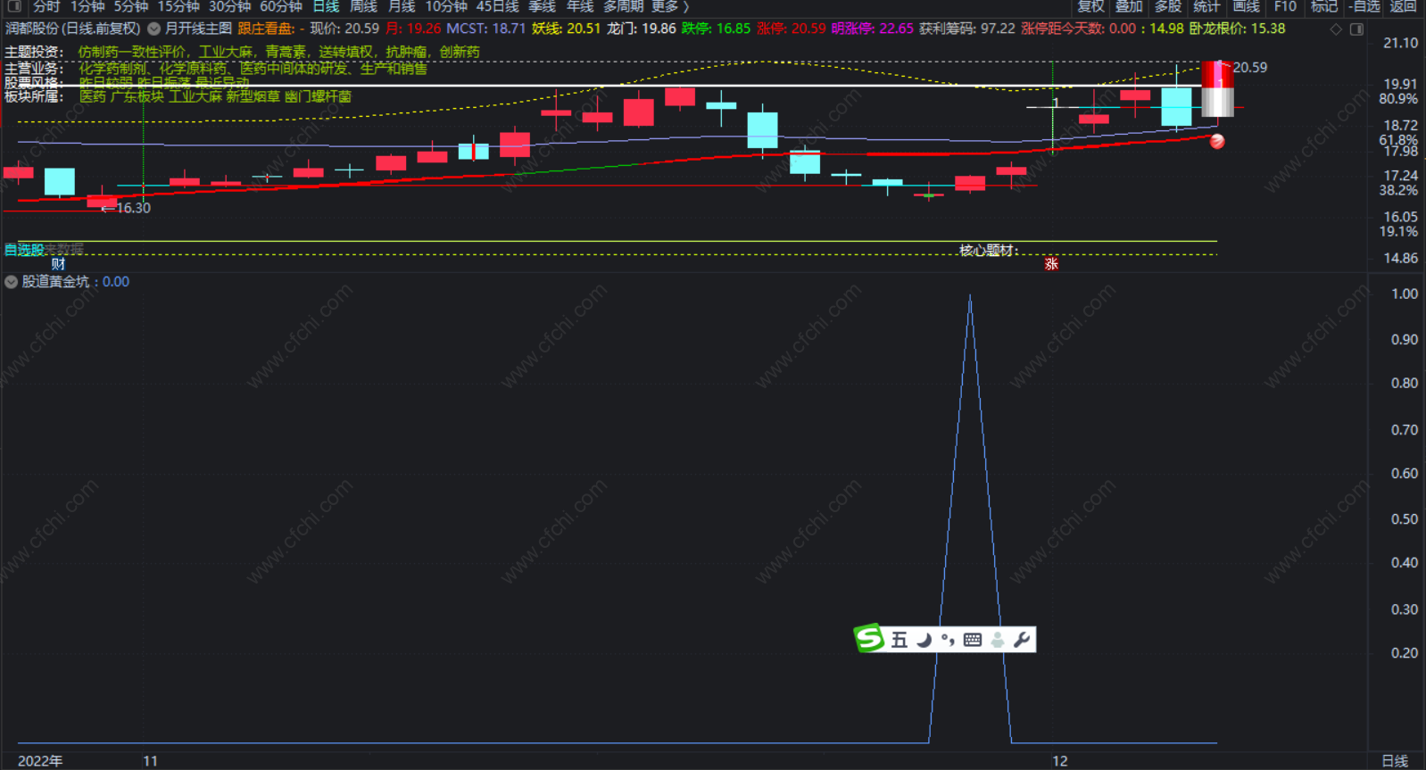Open Sogou soft keyboard icon
The width and height of the screenshot is (1426, 770).
[973, 640]
